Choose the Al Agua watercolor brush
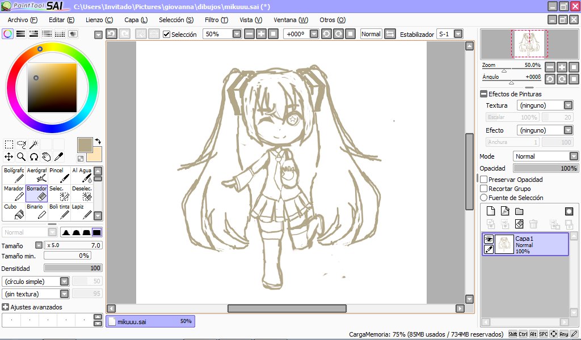Viewport: 581px width, 340px height. point(82,175)
